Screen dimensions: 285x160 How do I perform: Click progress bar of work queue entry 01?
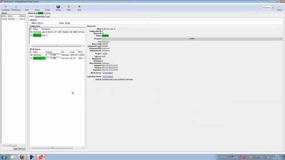coord(53,58)
